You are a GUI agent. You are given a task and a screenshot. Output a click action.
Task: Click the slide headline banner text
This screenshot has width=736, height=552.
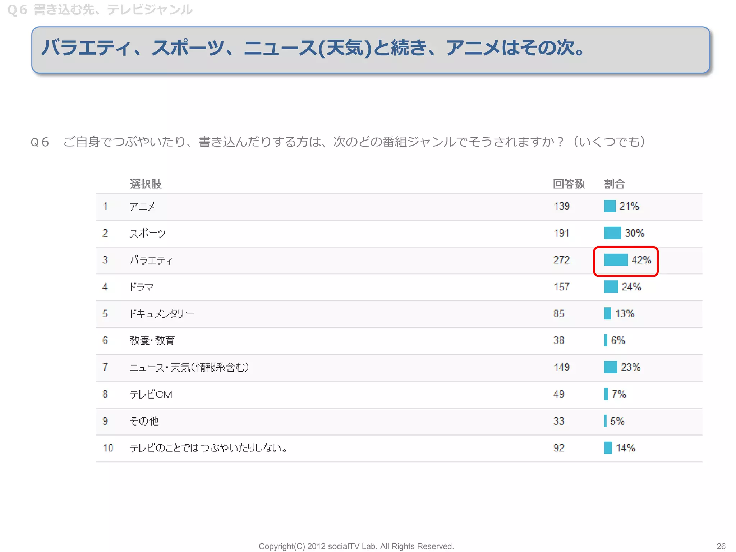(313, 48)
